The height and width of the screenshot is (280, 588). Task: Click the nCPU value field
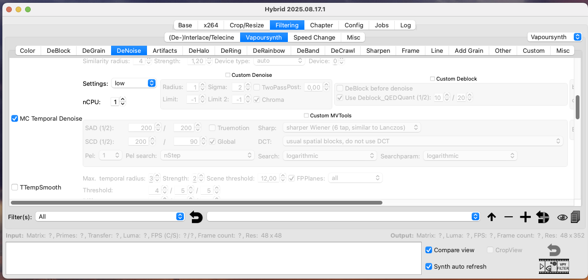115,101
